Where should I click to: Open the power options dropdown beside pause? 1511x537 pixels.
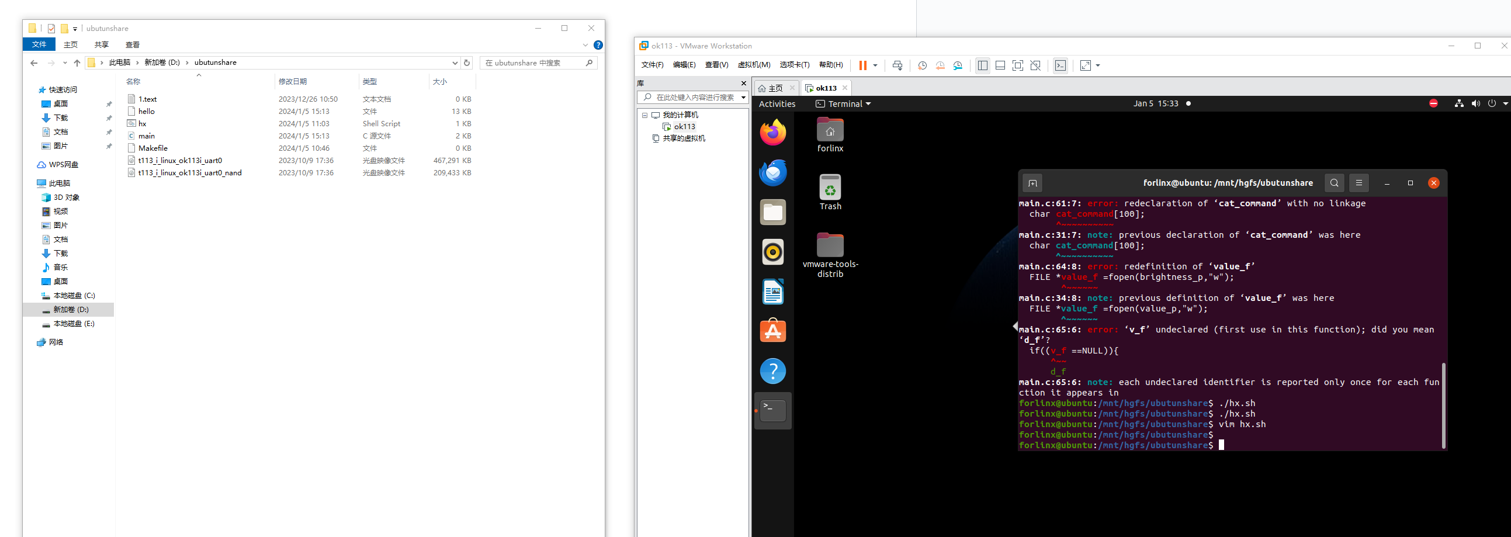coord(875,65)
